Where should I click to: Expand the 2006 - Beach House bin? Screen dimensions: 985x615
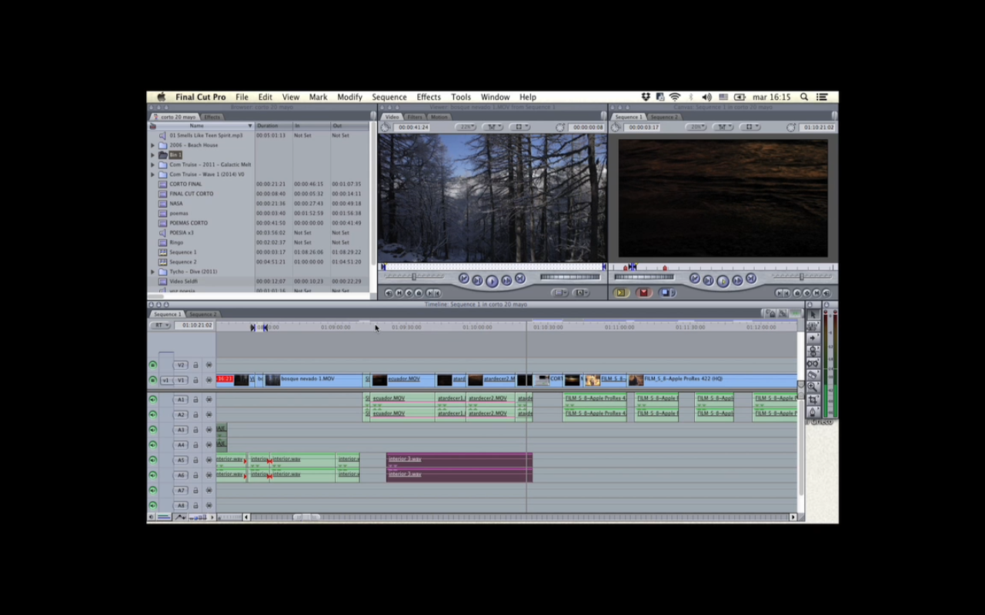pos(152,145)
